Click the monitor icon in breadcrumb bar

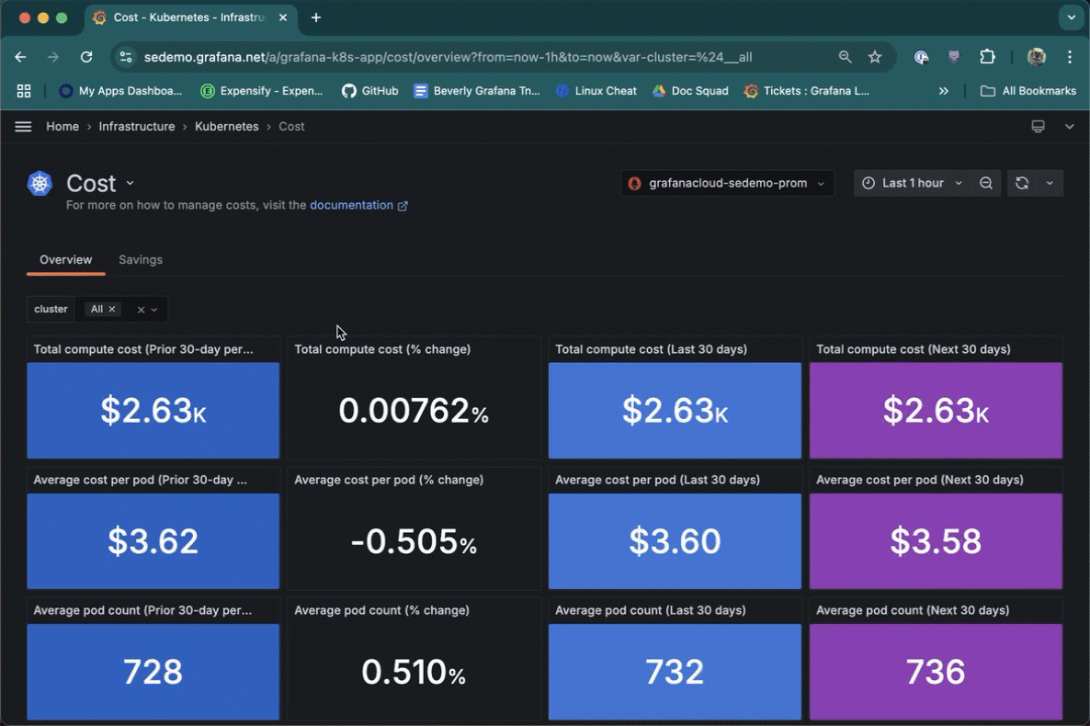point(1038,127)
